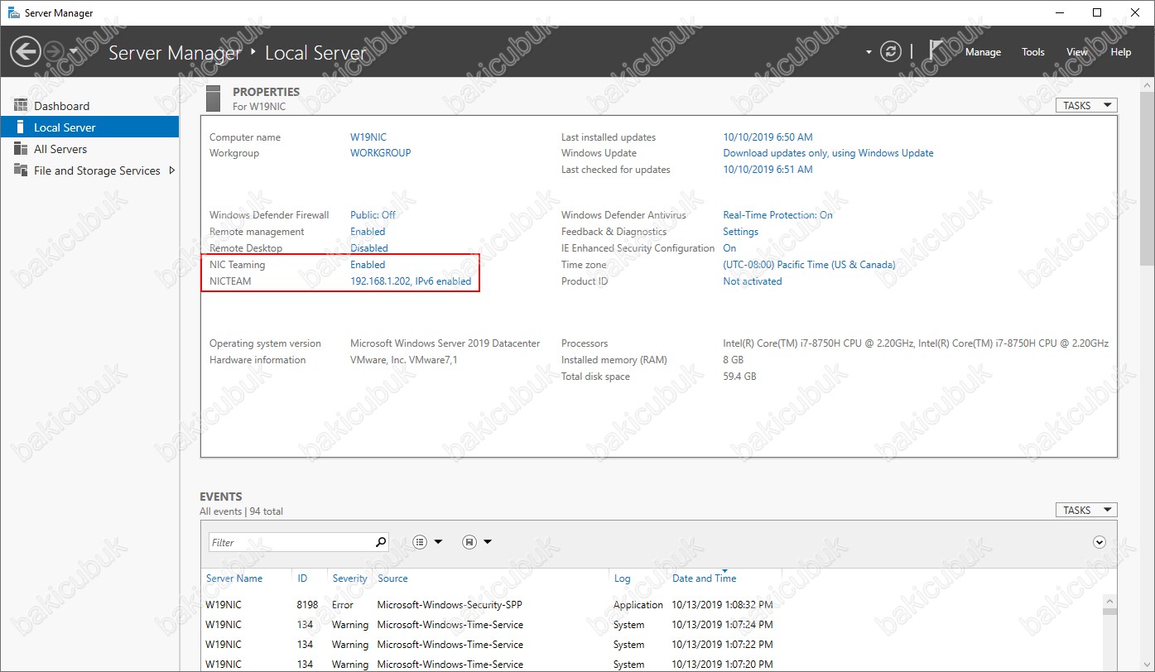The width and height of the screenshot is (1155, 672).
Task: Open the dropdown arrow beside refresh icon
Action: pyautogui.click(x=869, y=52)
